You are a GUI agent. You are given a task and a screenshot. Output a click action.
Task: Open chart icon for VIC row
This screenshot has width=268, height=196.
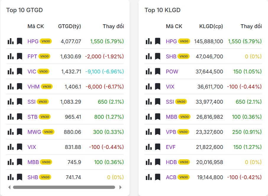(11, 71)
